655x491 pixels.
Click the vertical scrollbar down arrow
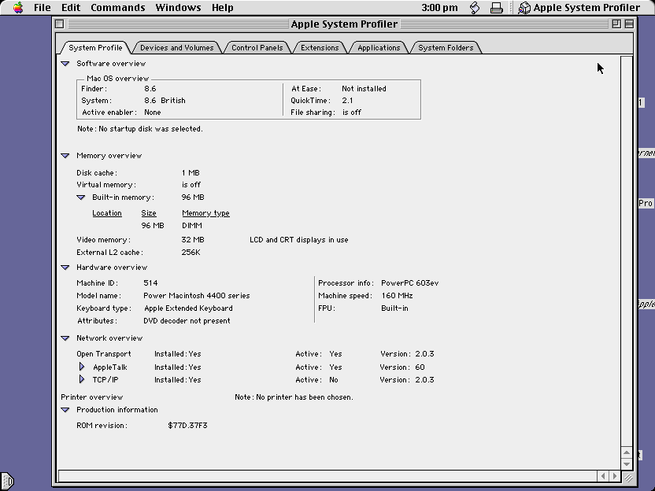click(626, 463)
